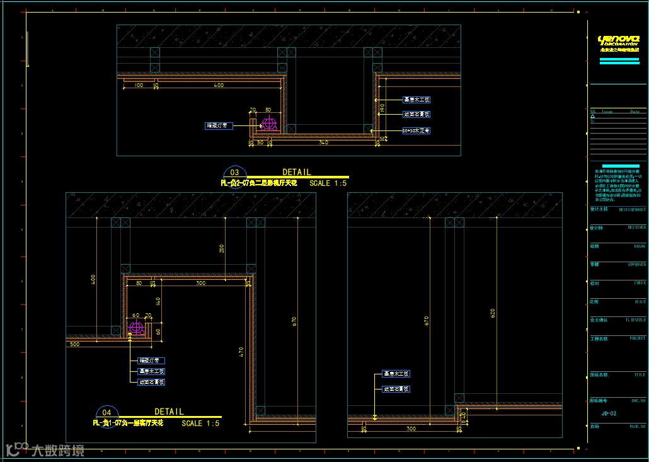
Task: Select the Date column header in the issue table
Action: click(x=635, y=112)
